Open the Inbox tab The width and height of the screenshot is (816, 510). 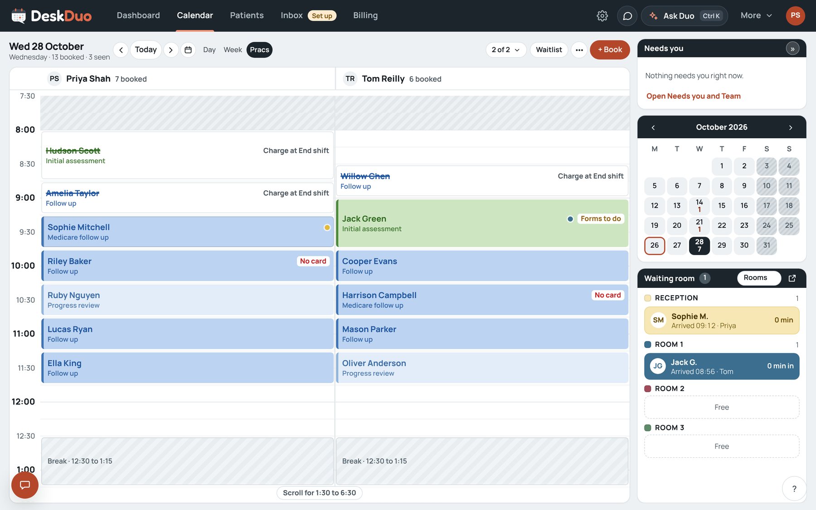[x=308, y=15]
